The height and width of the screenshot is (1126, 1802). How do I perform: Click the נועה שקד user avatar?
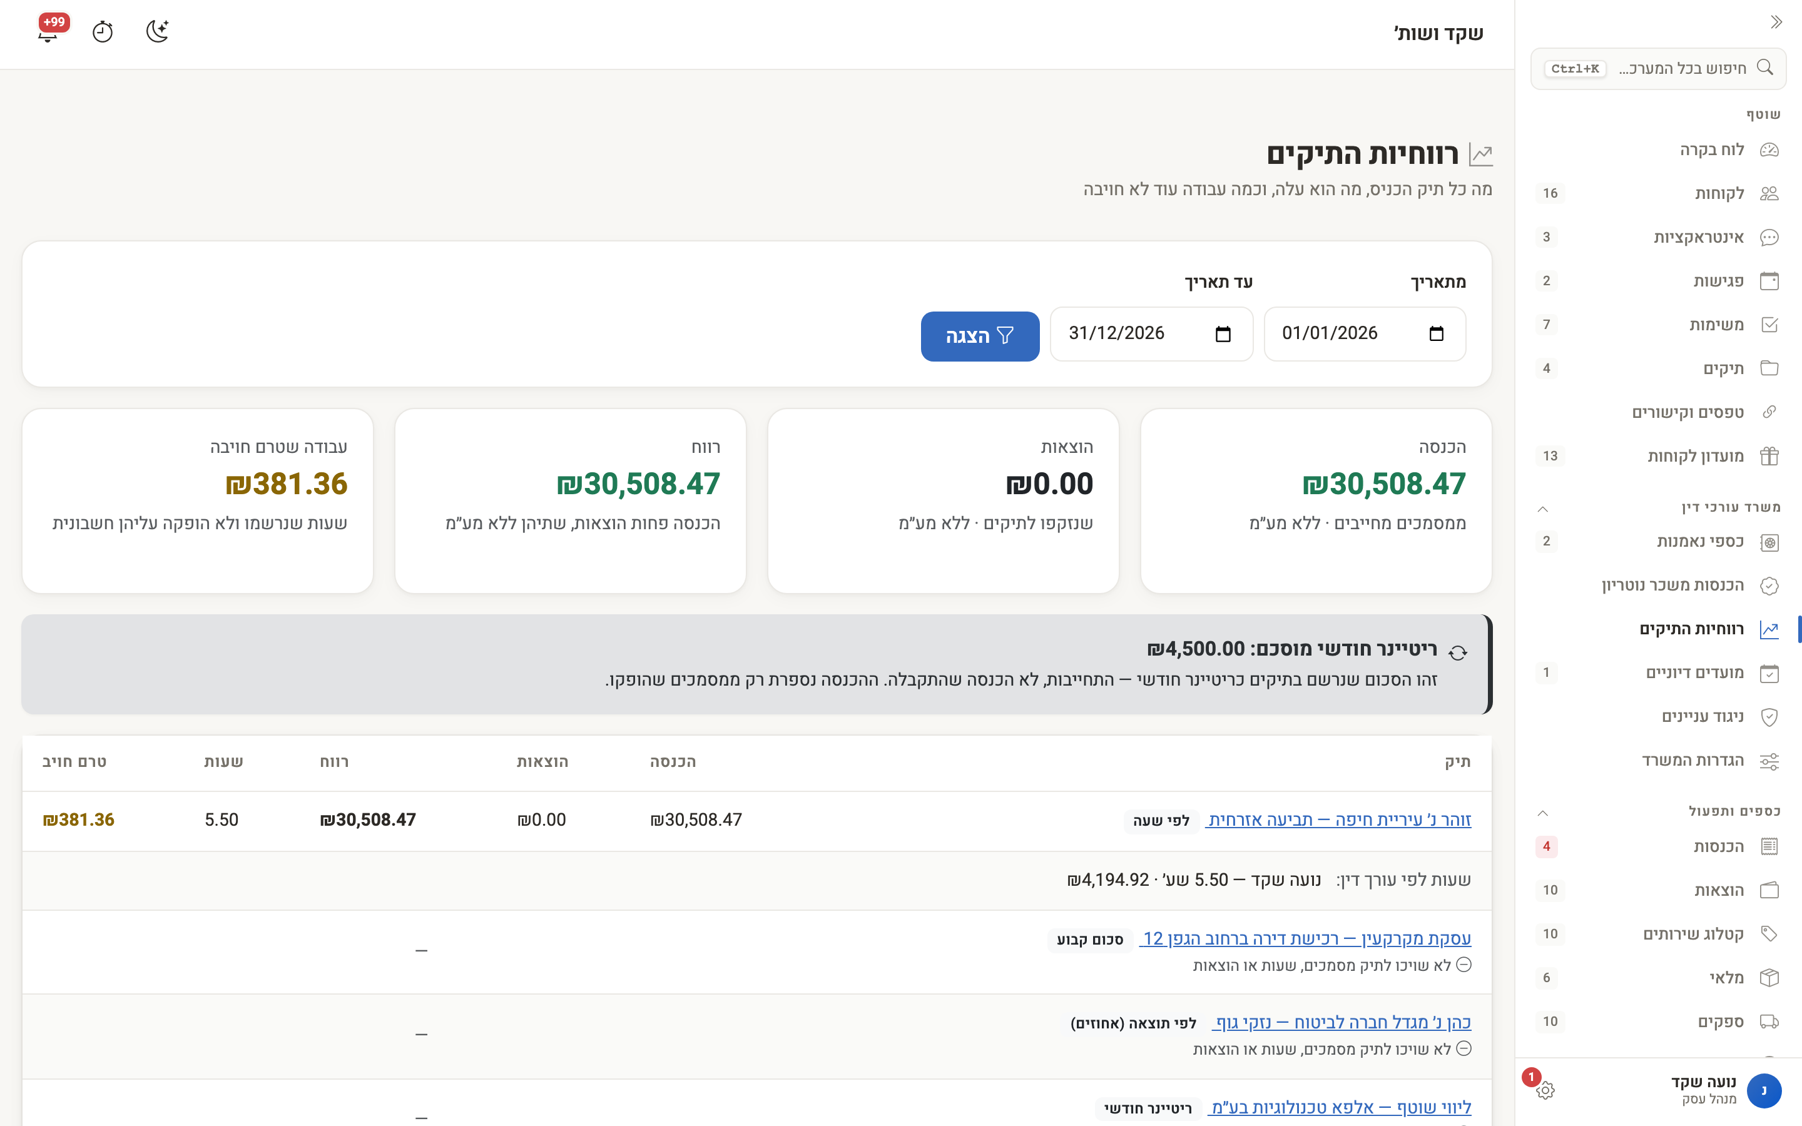[1764, 1090]
